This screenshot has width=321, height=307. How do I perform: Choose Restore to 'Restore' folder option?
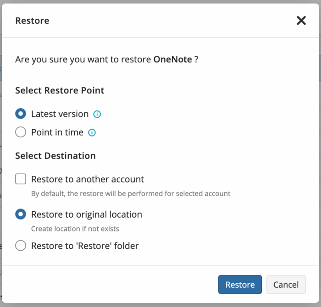[21, 246]
